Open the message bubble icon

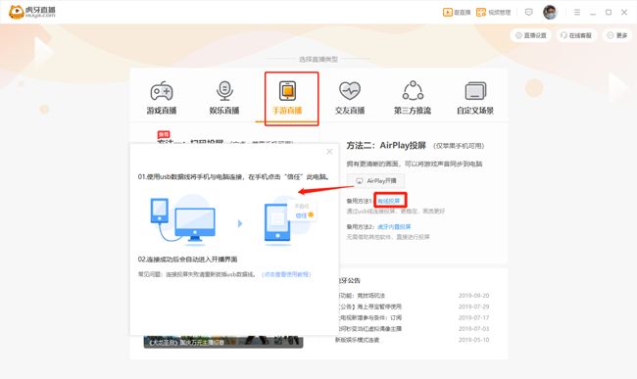pyautogui.click(x=528, y=12)
